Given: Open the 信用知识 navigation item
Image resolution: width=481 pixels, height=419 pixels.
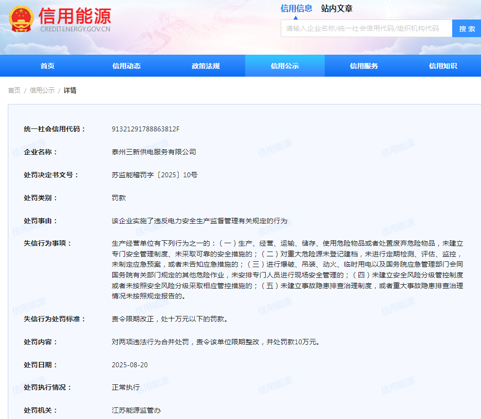Looking at the screenshot, I should [x=443, y=66].
